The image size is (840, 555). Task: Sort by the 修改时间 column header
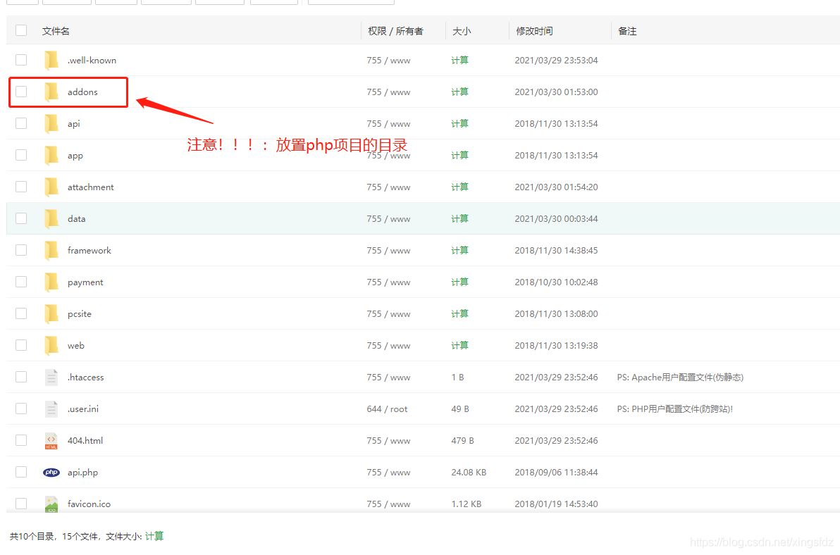[534, 31]
